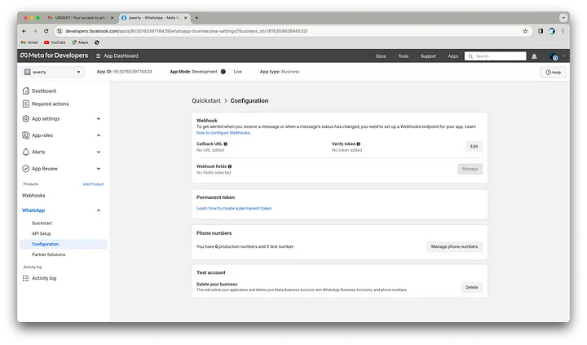Collapse the WhatsApp section
The image size is (587, 345).
pos(99,210)
